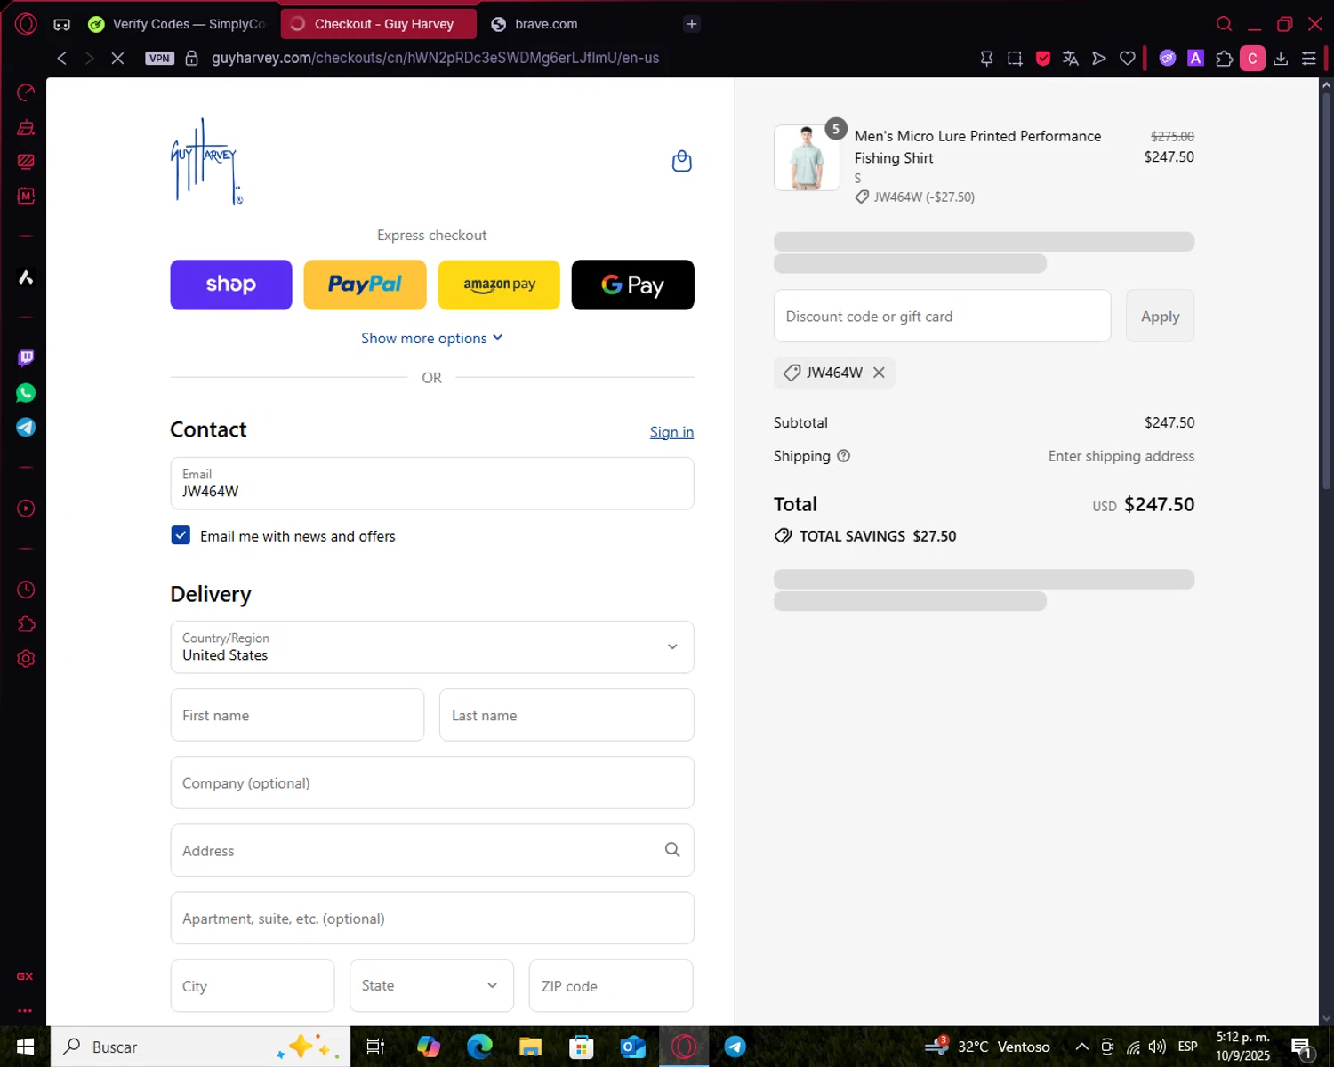Screen dimensions: 1334x1067
Task: Open extensions cube icon in sidebar
Action: [x=26, y=624]
